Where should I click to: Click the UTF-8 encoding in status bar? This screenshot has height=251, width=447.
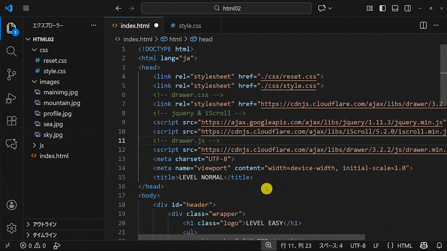(x=358, y=246)
